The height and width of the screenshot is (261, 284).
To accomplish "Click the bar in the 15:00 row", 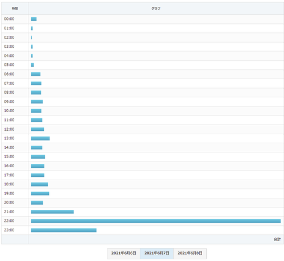I will 38,157.
